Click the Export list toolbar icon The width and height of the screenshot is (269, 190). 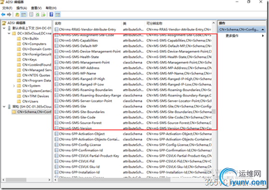[x=43, y=14]
